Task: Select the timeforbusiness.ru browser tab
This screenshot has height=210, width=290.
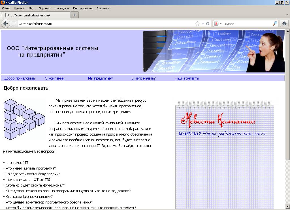Action: tap(35, 15)
